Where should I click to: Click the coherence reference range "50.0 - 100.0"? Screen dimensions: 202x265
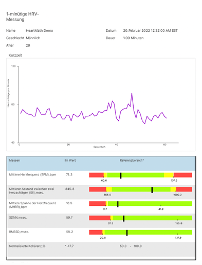[131, 246]
